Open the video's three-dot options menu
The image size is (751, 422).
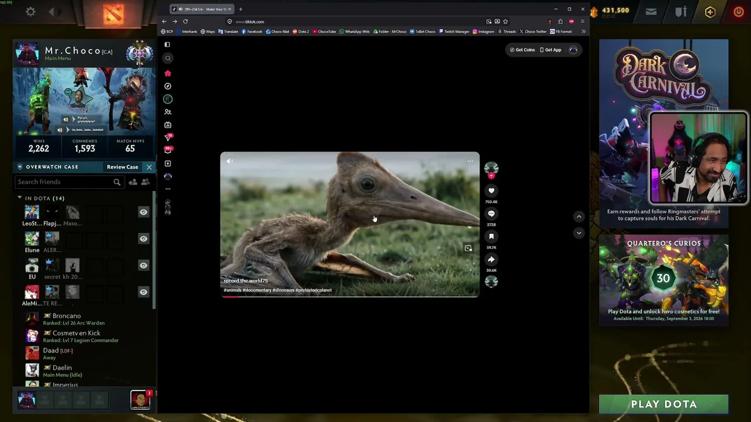[x=470, y=161]
